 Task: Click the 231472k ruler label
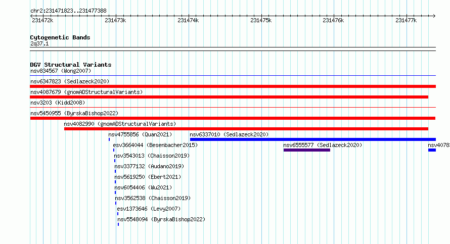pyautogui.click(x=42, y=20)
